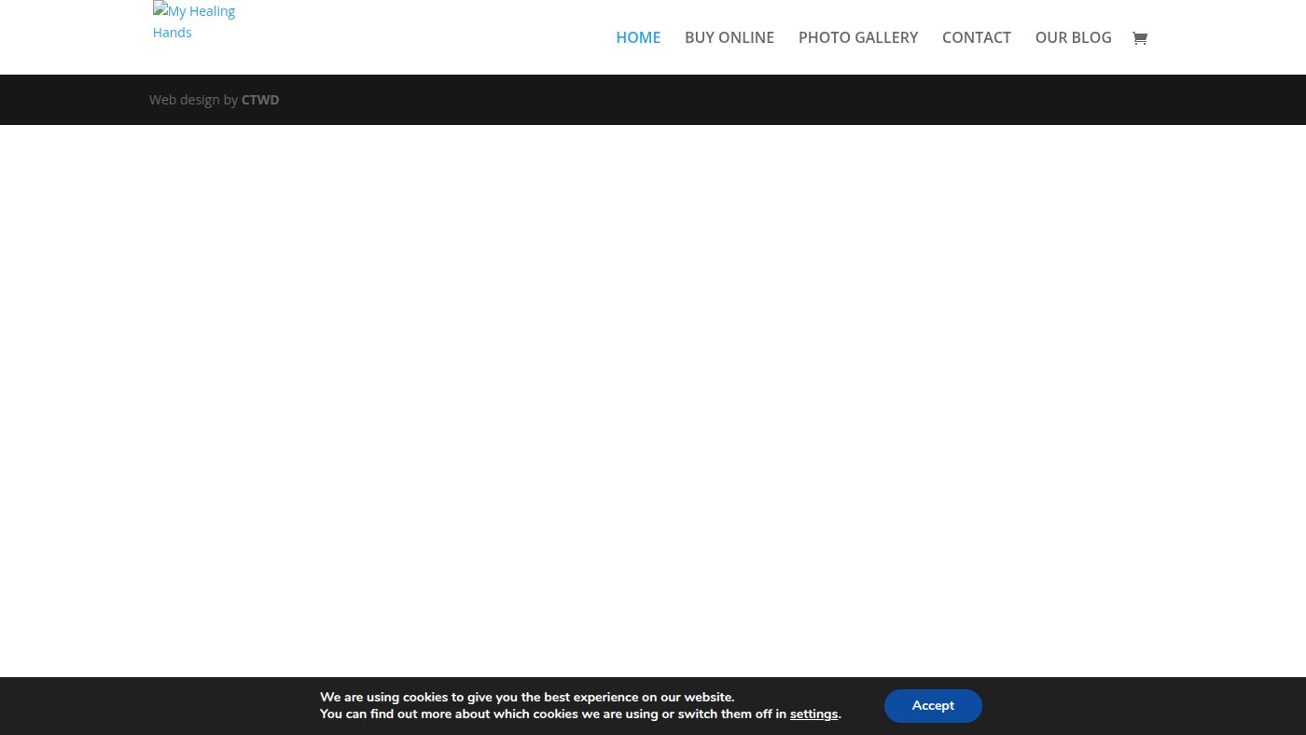
Task: Follow the CTWD web design link
Action: point(260,100)
